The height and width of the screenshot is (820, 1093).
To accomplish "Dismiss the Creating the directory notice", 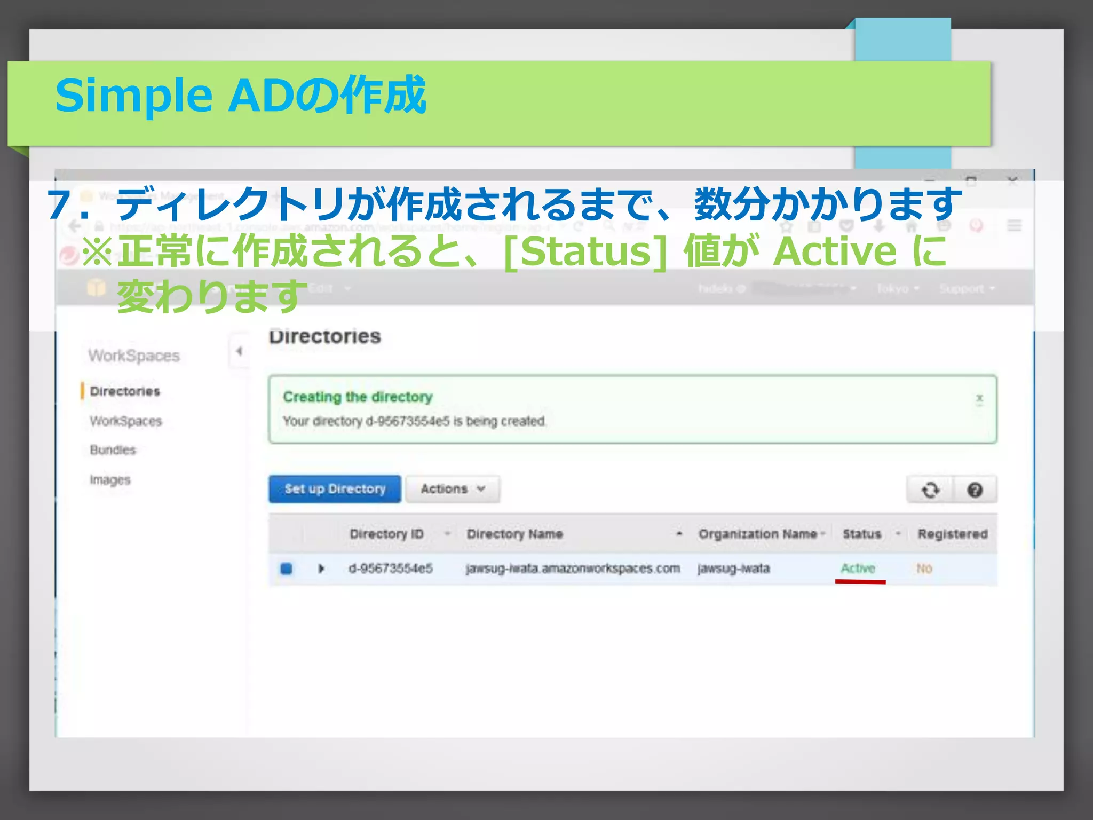I will pos(979,398).
